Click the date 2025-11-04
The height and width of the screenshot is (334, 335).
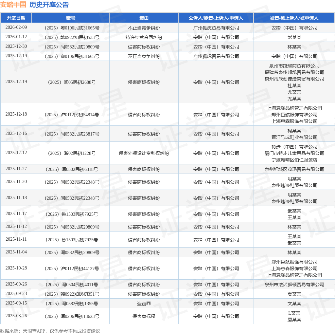[16, 252]
